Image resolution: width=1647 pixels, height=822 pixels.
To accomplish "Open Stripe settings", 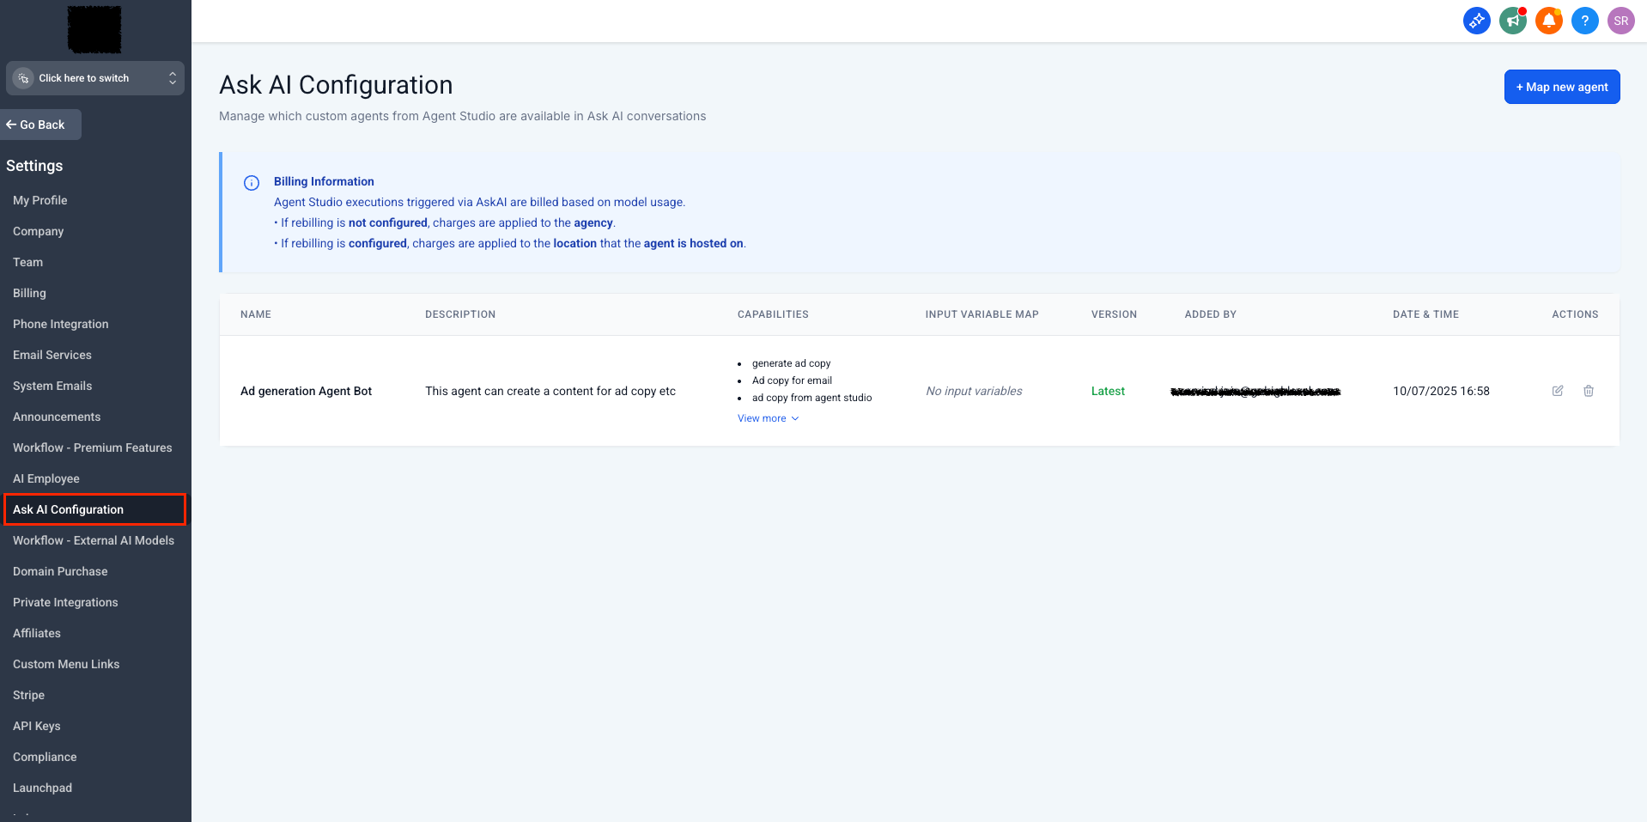I will tap(28, 695).
